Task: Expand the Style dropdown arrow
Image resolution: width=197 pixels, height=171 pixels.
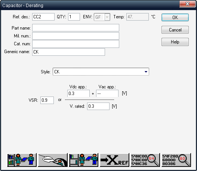Action: [146, 72]
